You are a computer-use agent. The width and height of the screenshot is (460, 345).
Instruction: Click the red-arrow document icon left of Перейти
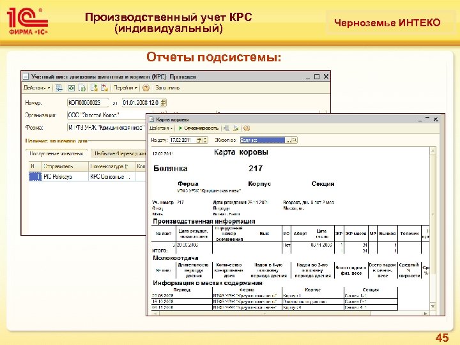point(104,88)
